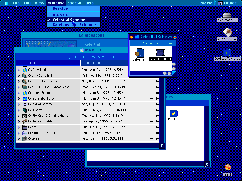Screen dimensions: 242x181
Task: Click the Cell Game folder icon
Action: point(25,110)
